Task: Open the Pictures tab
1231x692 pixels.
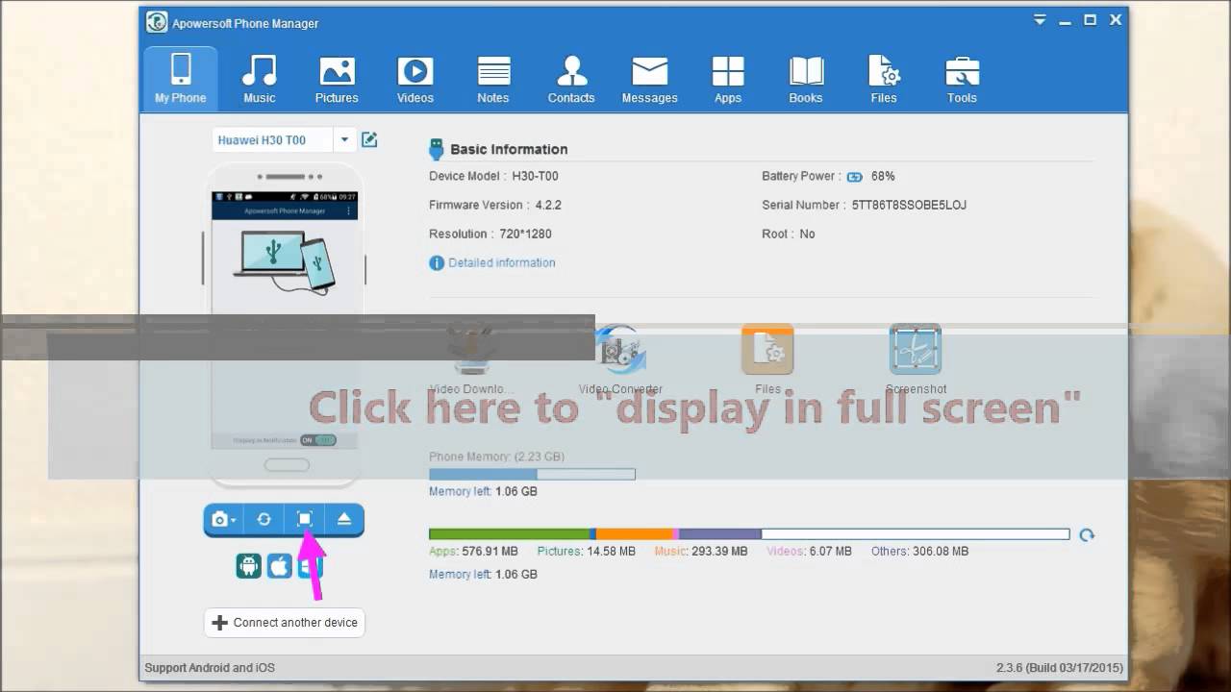Action: 337,78
